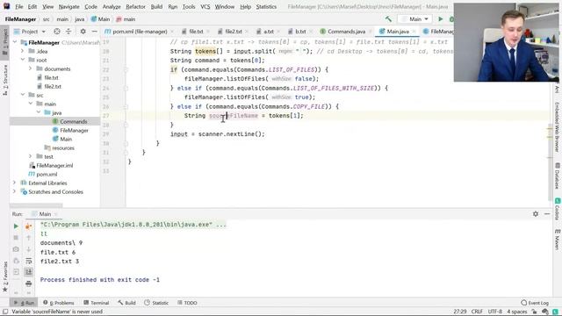
Task: Open the Analyze menu
Action: [x=112, y=6]
